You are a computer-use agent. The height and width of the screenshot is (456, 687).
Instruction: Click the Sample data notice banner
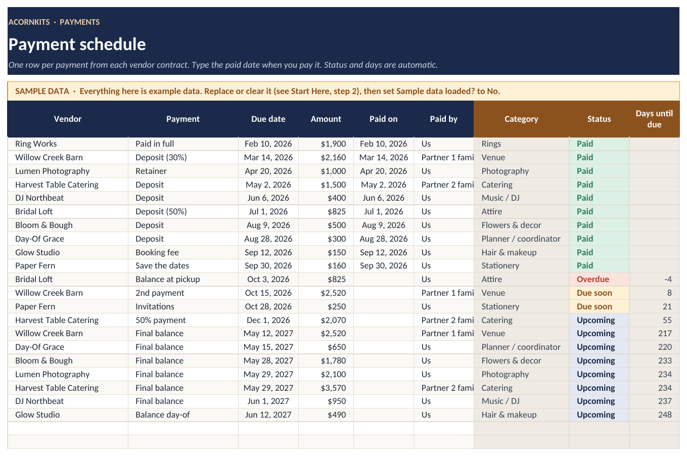coord(343,91)
